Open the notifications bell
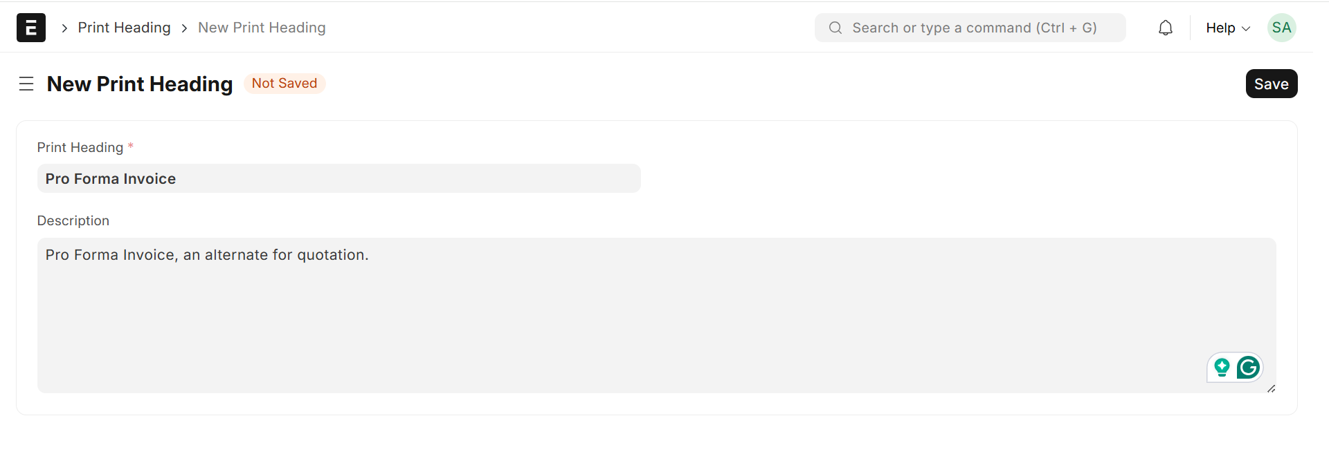Image resolution: width=1329 pixels, height=454 pixels. click(1166, 28)
